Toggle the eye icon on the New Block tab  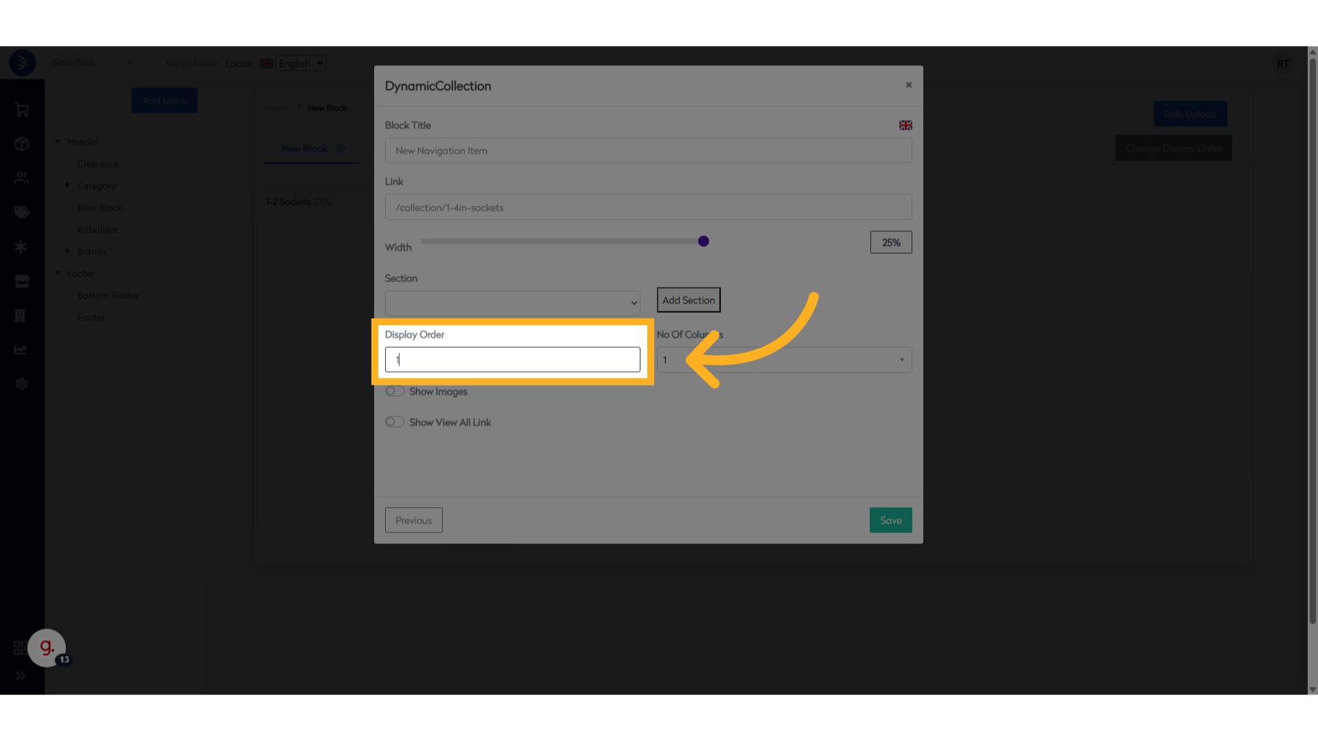(340, 149)
